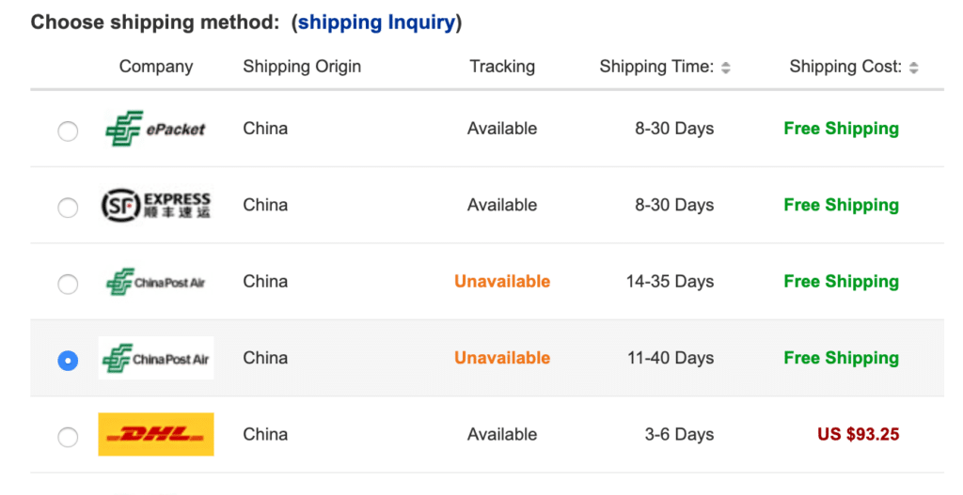Click ePacket's Free Shipping label
The width and height of the screenshot is (963, 495).
tap(842, 128)
